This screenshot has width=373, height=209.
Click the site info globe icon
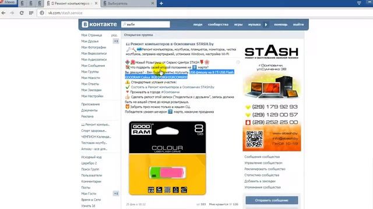[x=42, y=13]
